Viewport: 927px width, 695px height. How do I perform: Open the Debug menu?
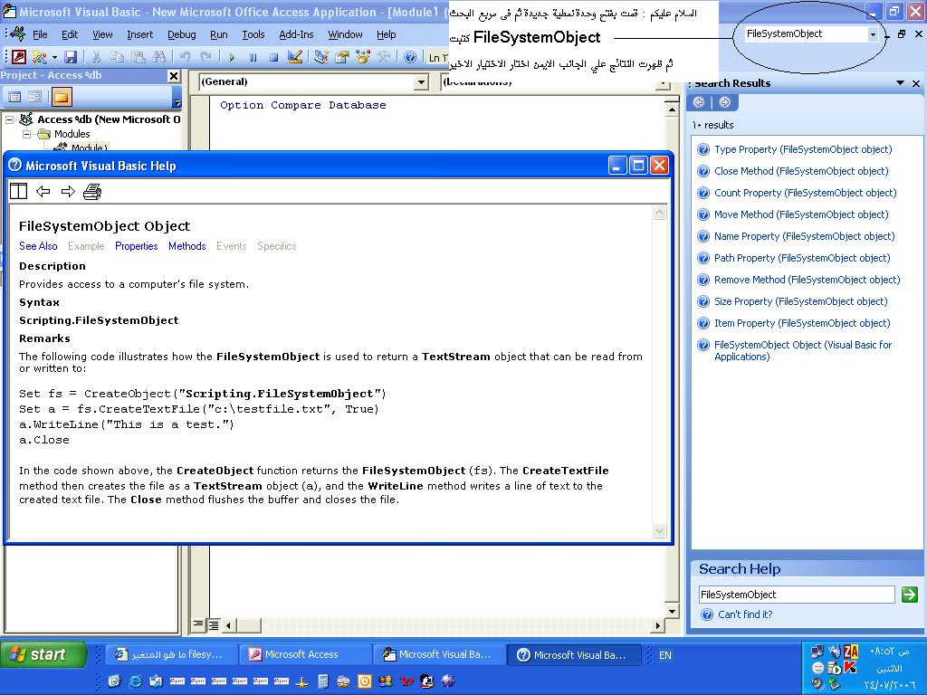pyautogui.click(x=181, y=35)
